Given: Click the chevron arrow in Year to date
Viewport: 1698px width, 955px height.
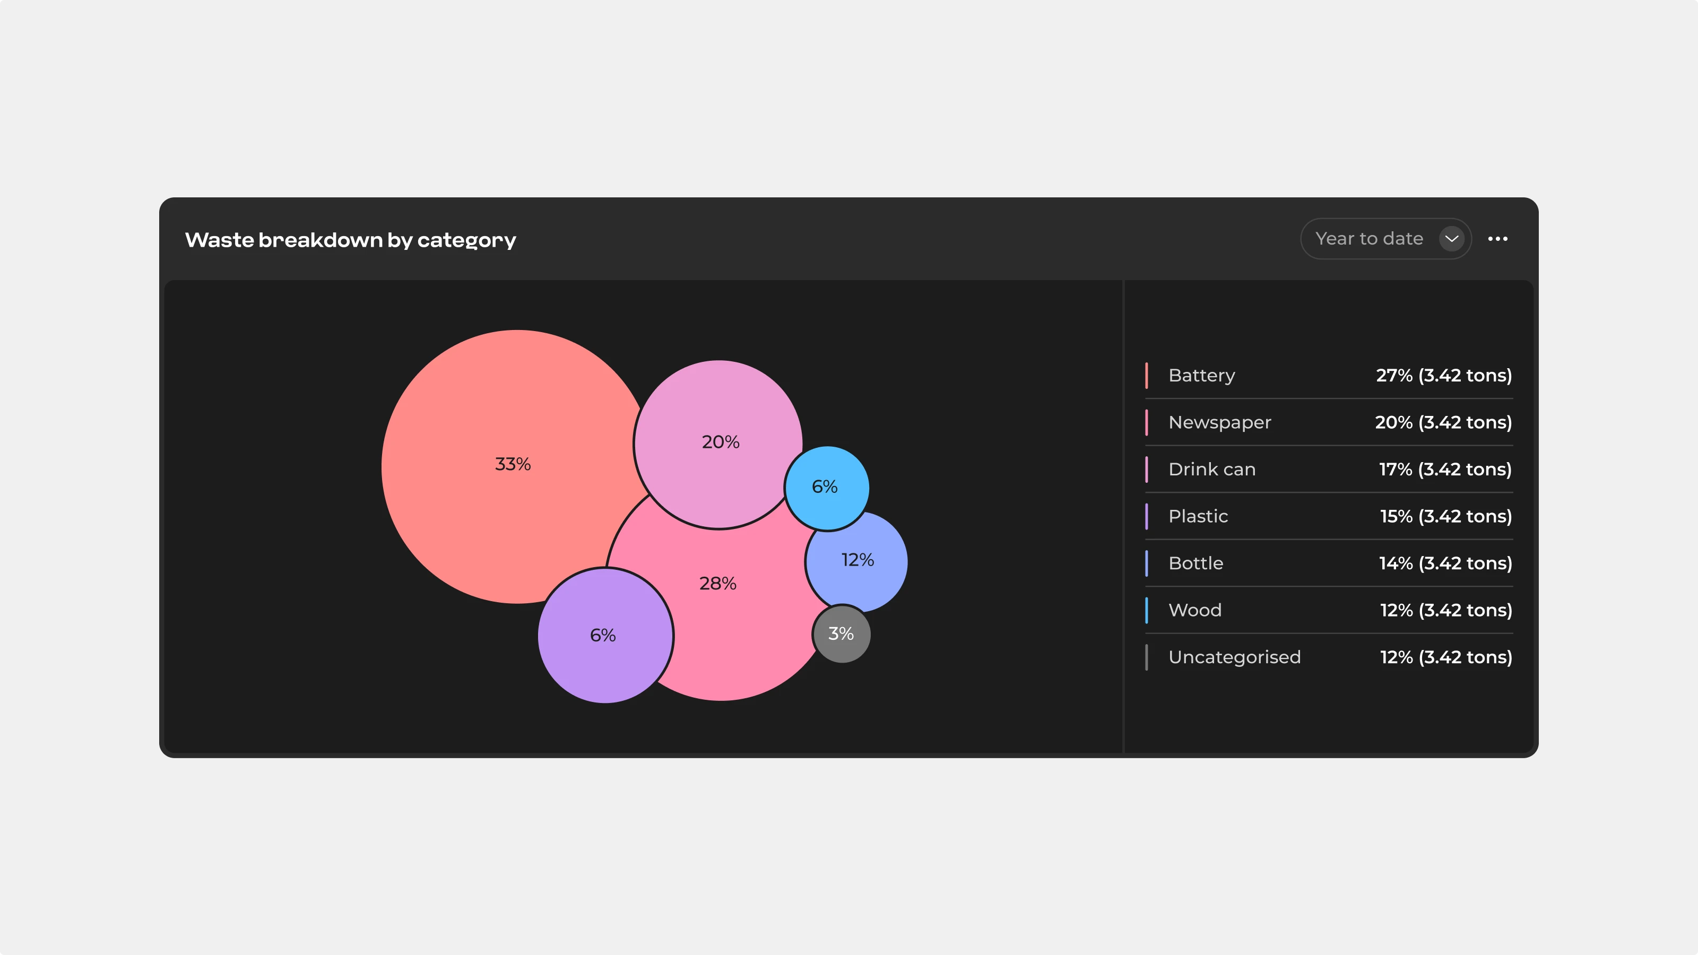Looking at the screenshot, I should click(1451, 239).
